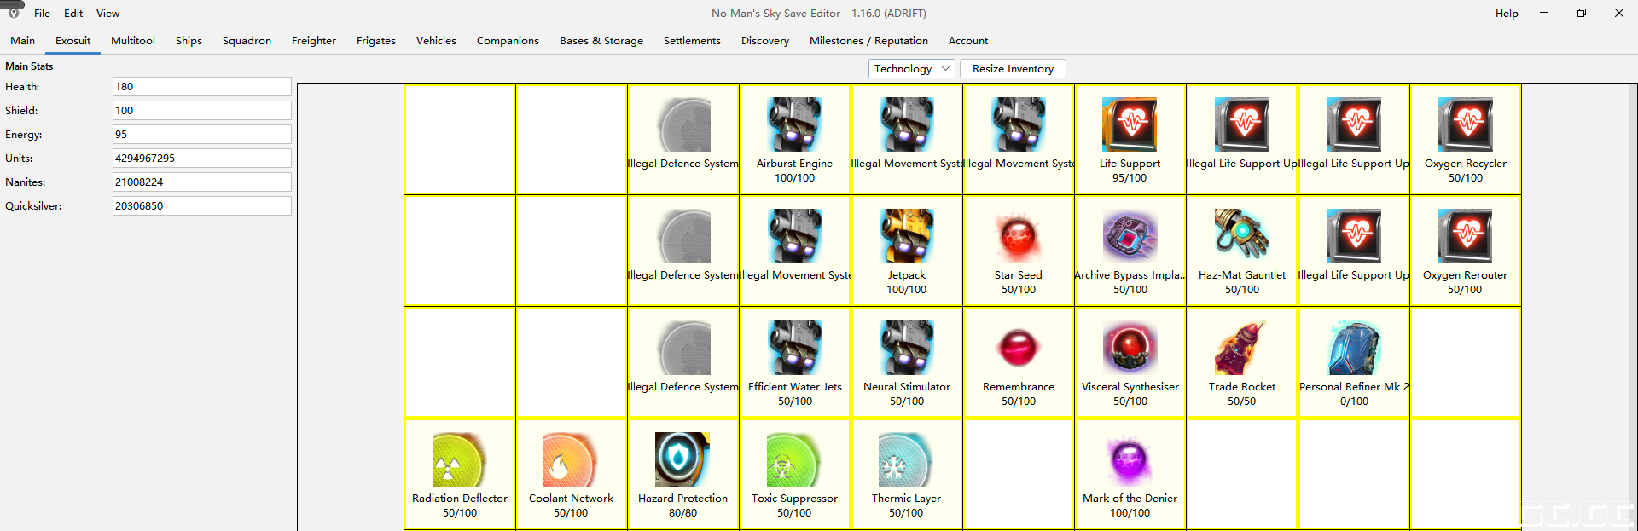1638x531 pixels.
Task: Open the Frigates tab
Action: click(x=376, y=41)
